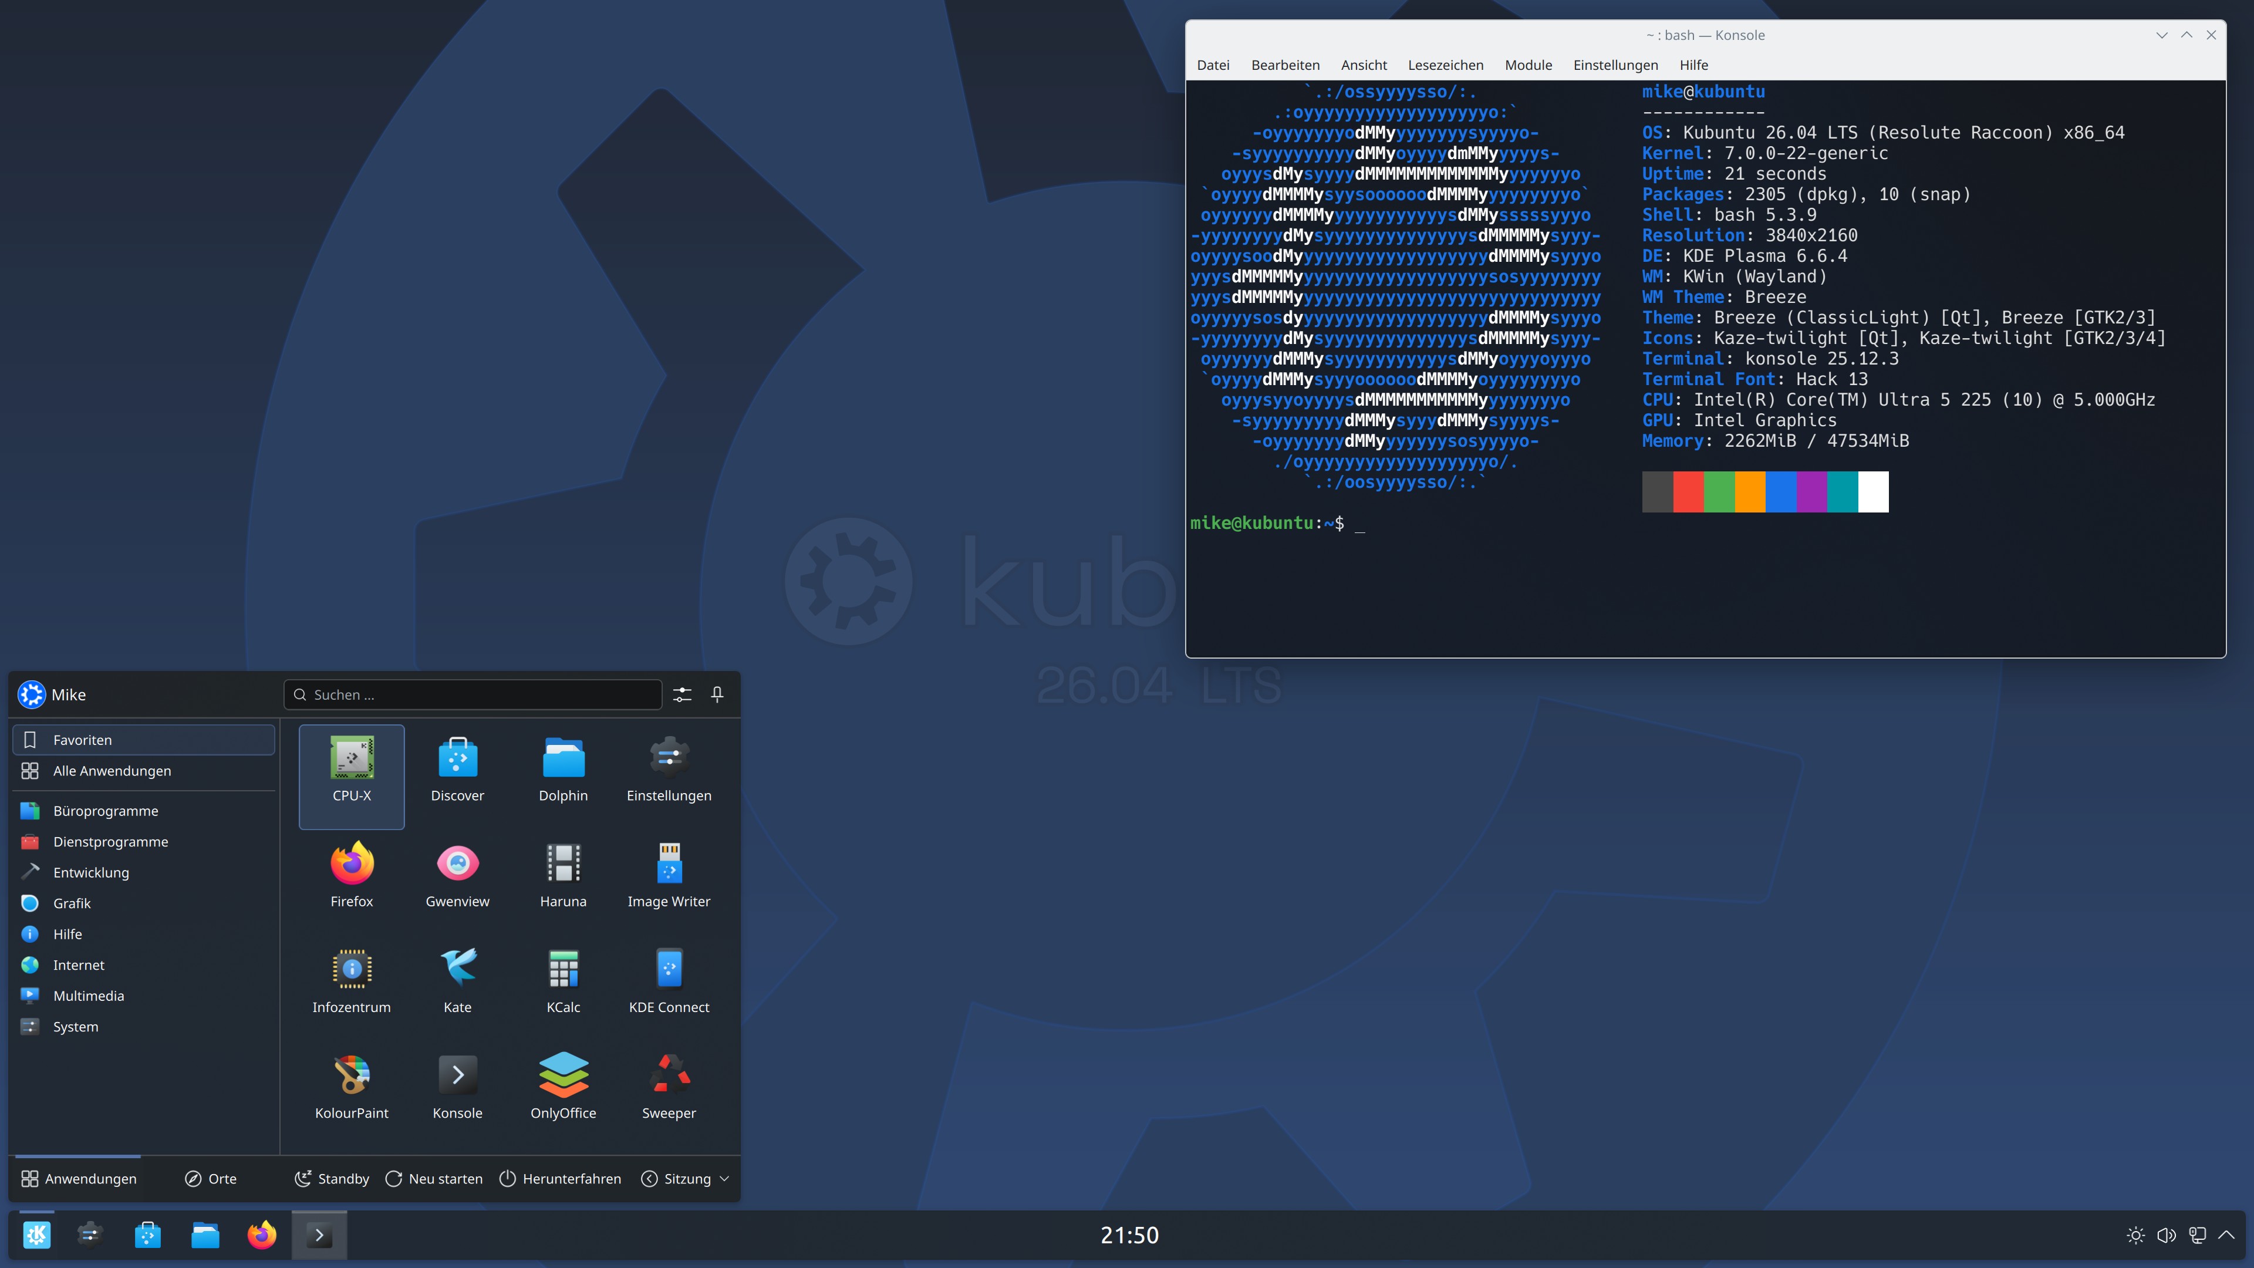Launch Image Writer app
2254x1268 pixels.
(669, 882)
